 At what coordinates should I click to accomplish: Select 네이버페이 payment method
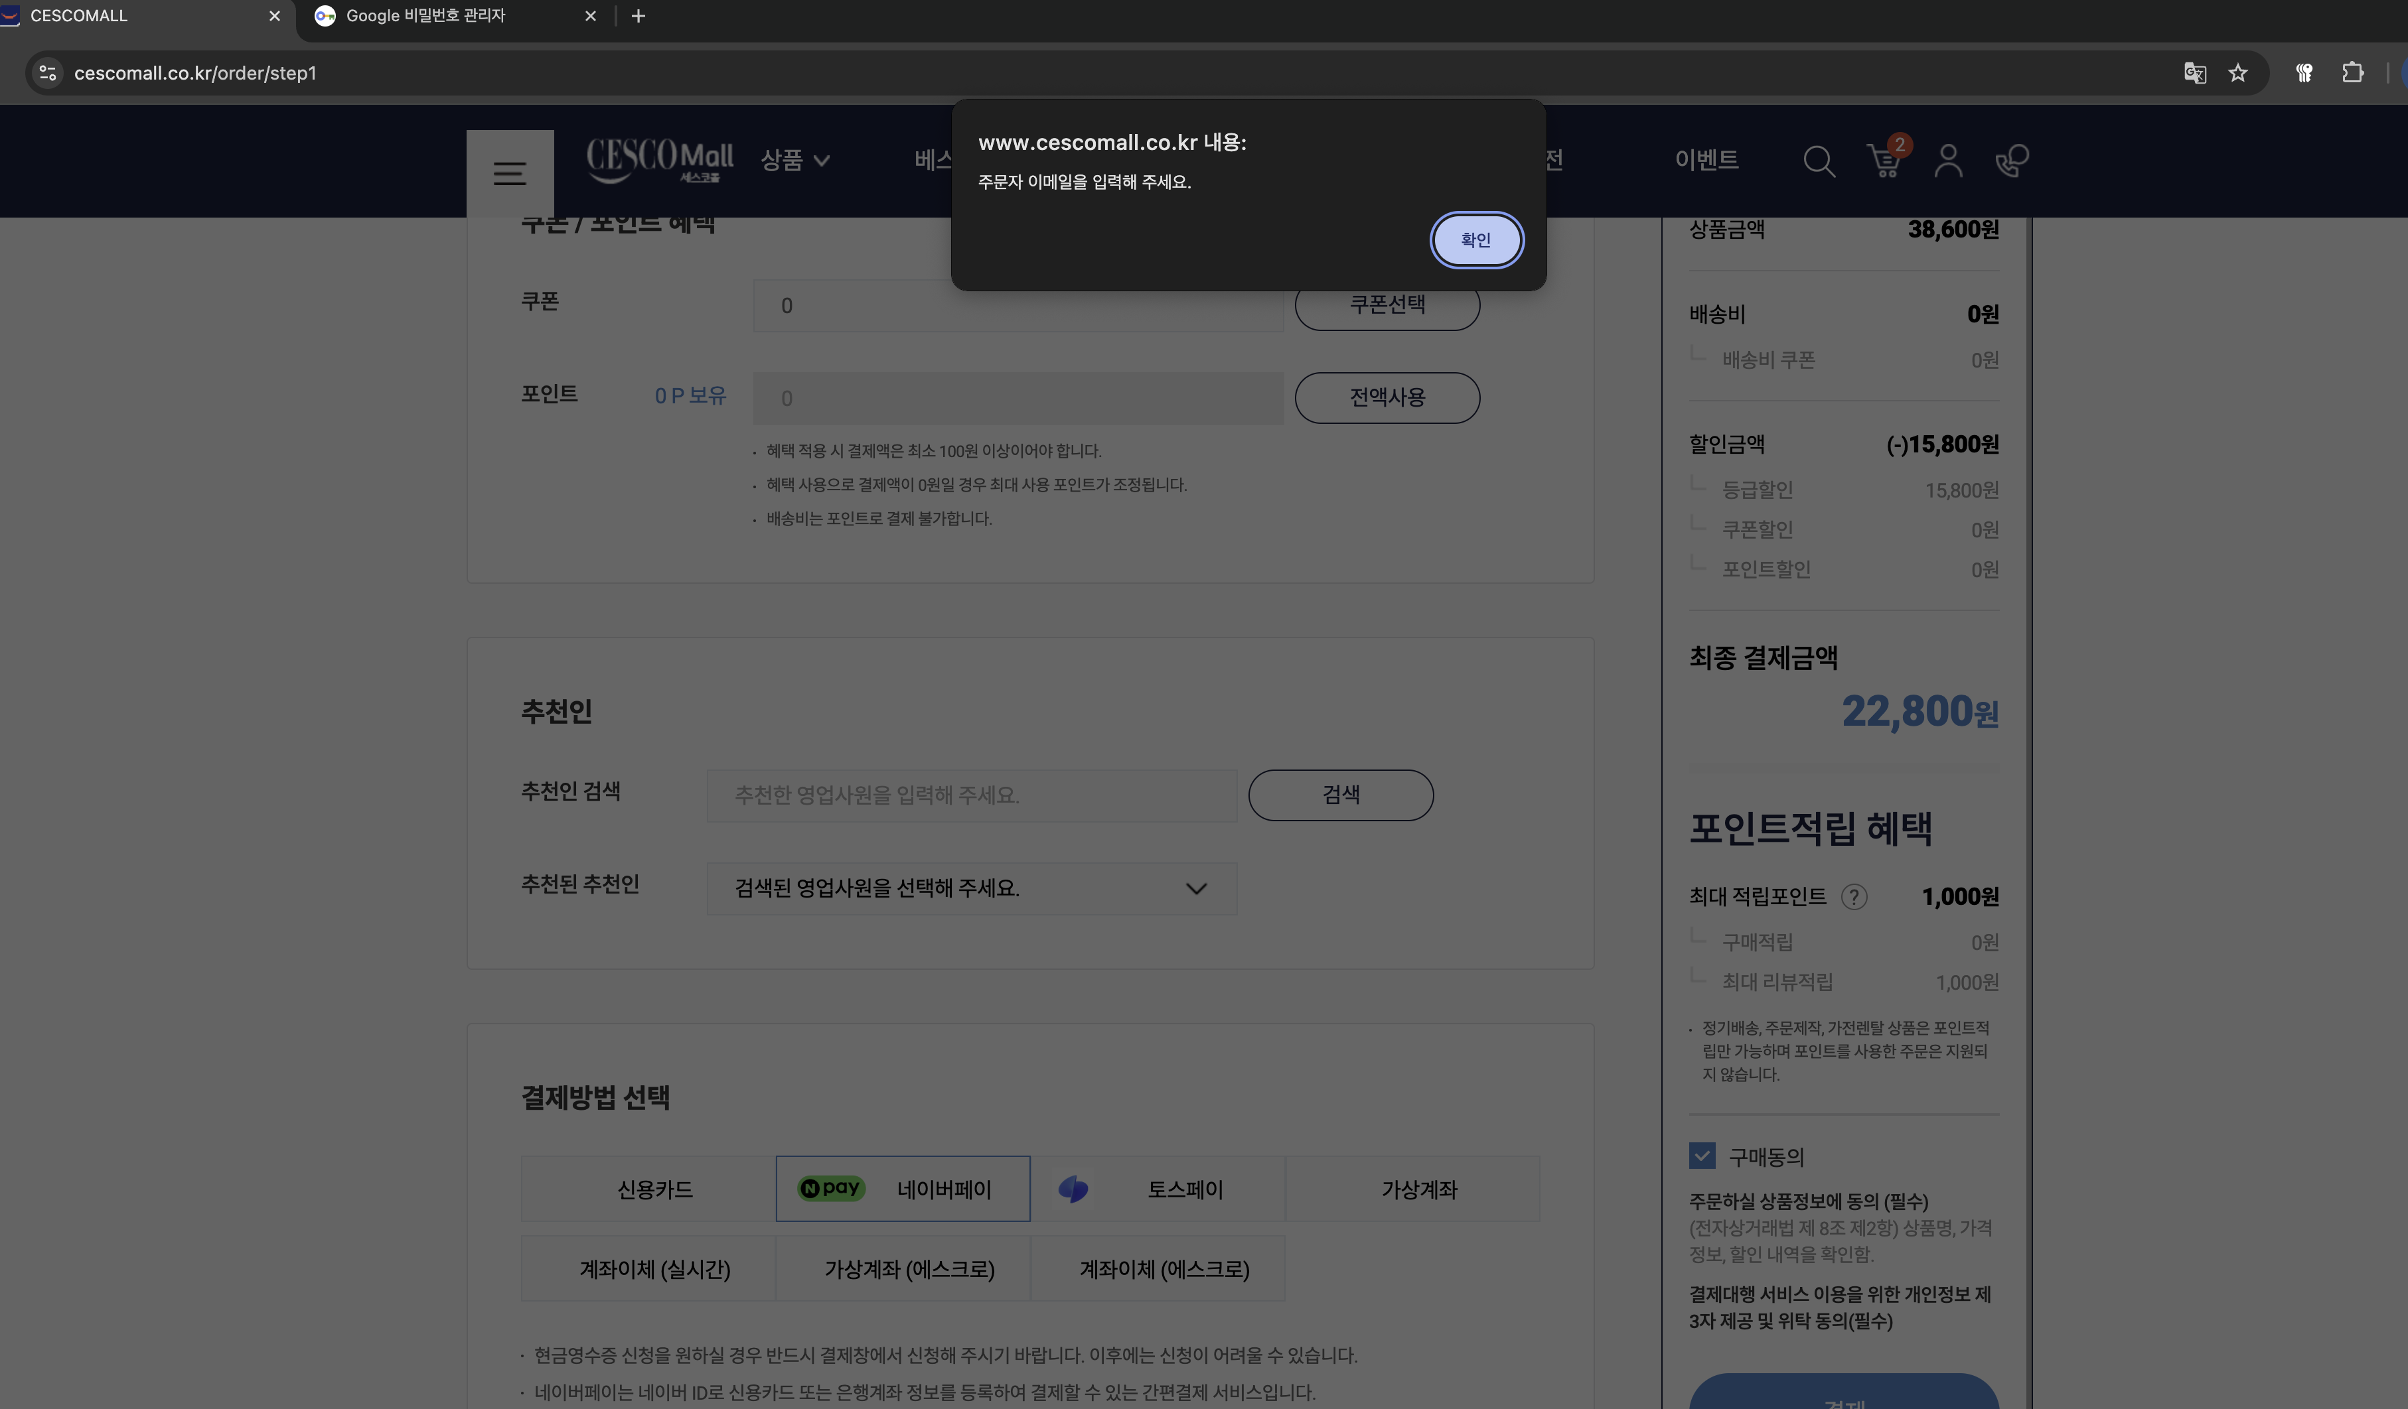click(x=902, y=1188)
